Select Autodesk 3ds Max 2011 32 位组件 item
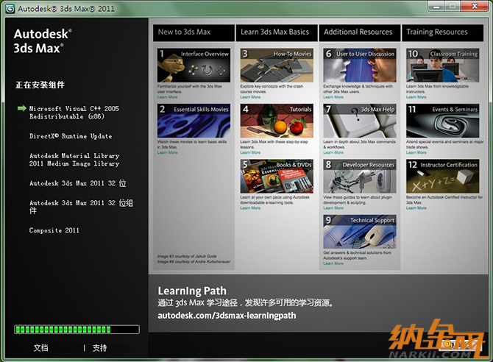The image size is (493, 362). coord(81,206)
